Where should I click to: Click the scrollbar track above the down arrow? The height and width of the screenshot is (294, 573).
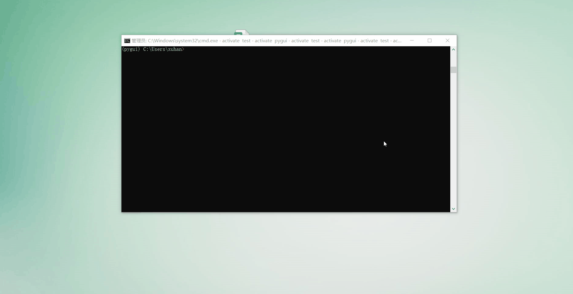[454, 198]
